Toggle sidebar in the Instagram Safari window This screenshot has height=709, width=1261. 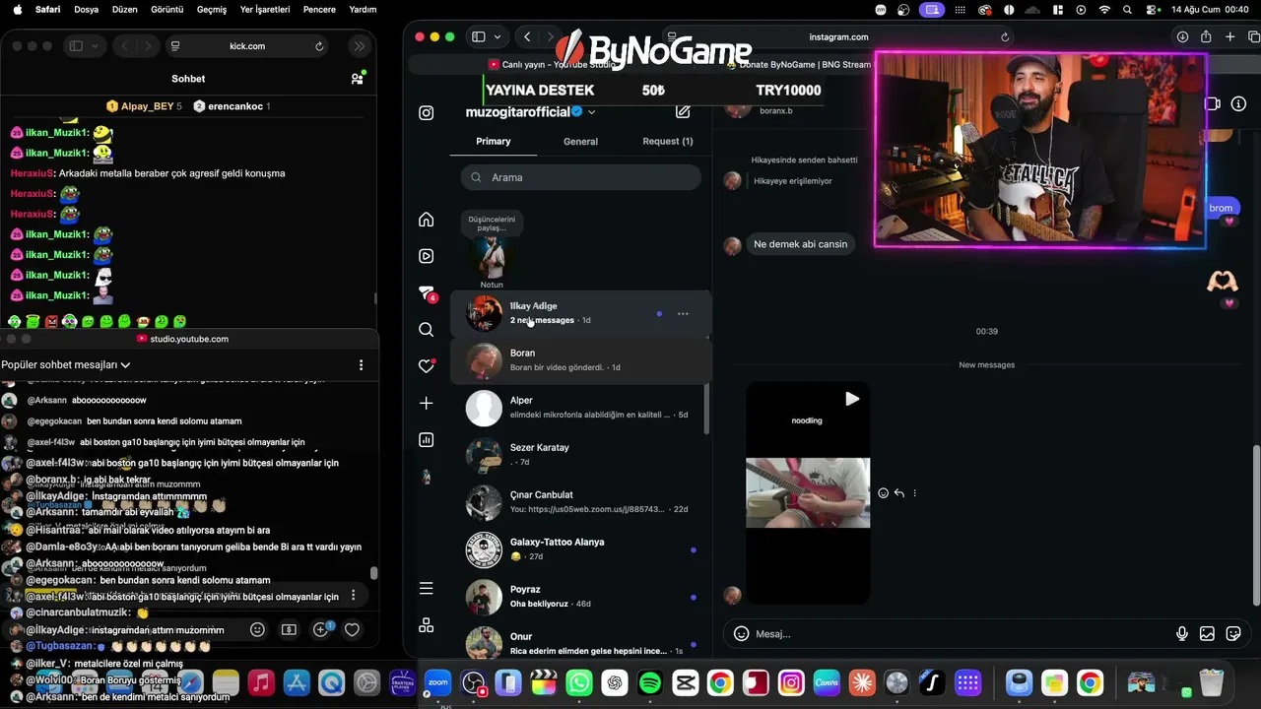(479, 36)
